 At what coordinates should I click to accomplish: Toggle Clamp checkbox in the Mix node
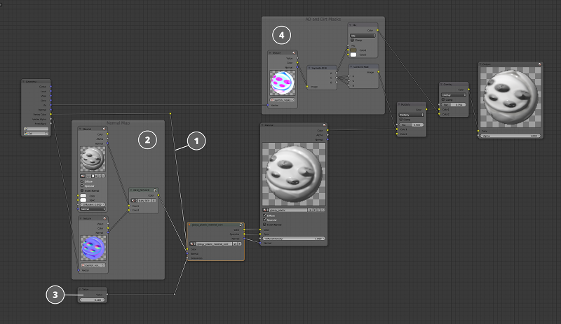353,40
